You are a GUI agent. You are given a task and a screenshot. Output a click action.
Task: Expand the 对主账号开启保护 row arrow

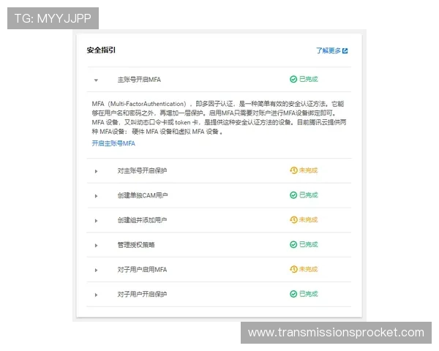point(96,171)
